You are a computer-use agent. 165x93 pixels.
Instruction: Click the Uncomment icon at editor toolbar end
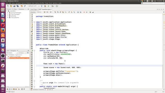93,12
